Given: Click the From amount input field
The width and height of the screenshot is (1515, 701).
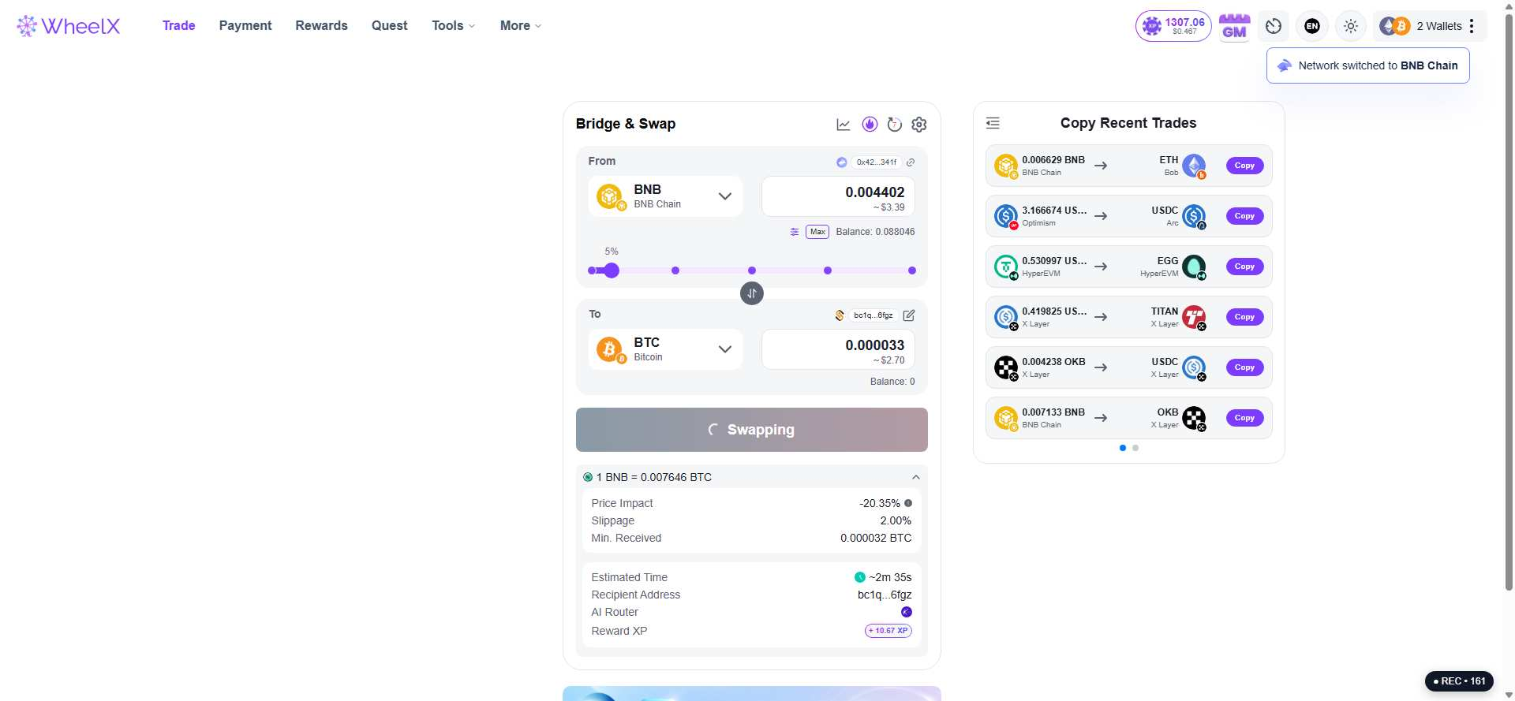Looking at the screenshot, I should 838,196.
